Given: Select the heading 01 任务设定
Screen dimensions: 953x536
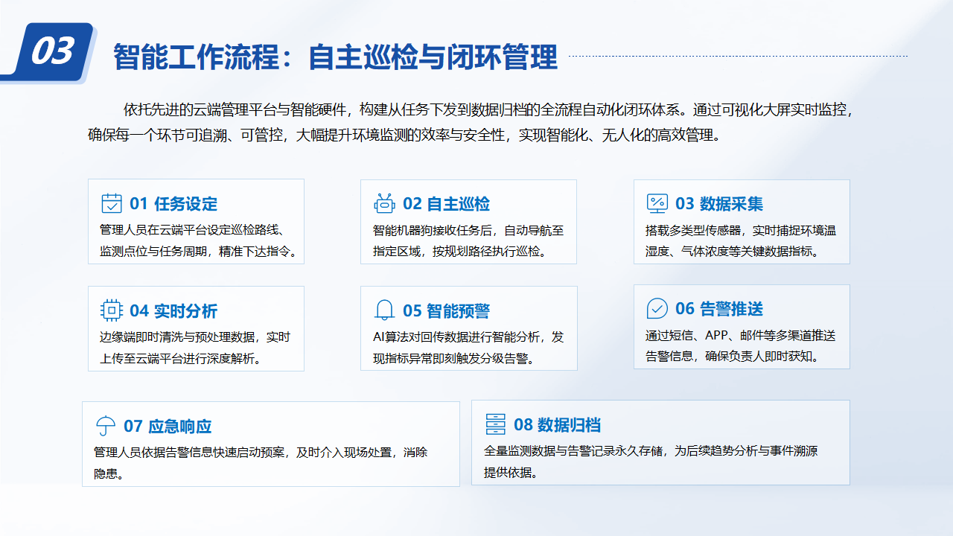Looking at the screenshot, I should point(173,204).
